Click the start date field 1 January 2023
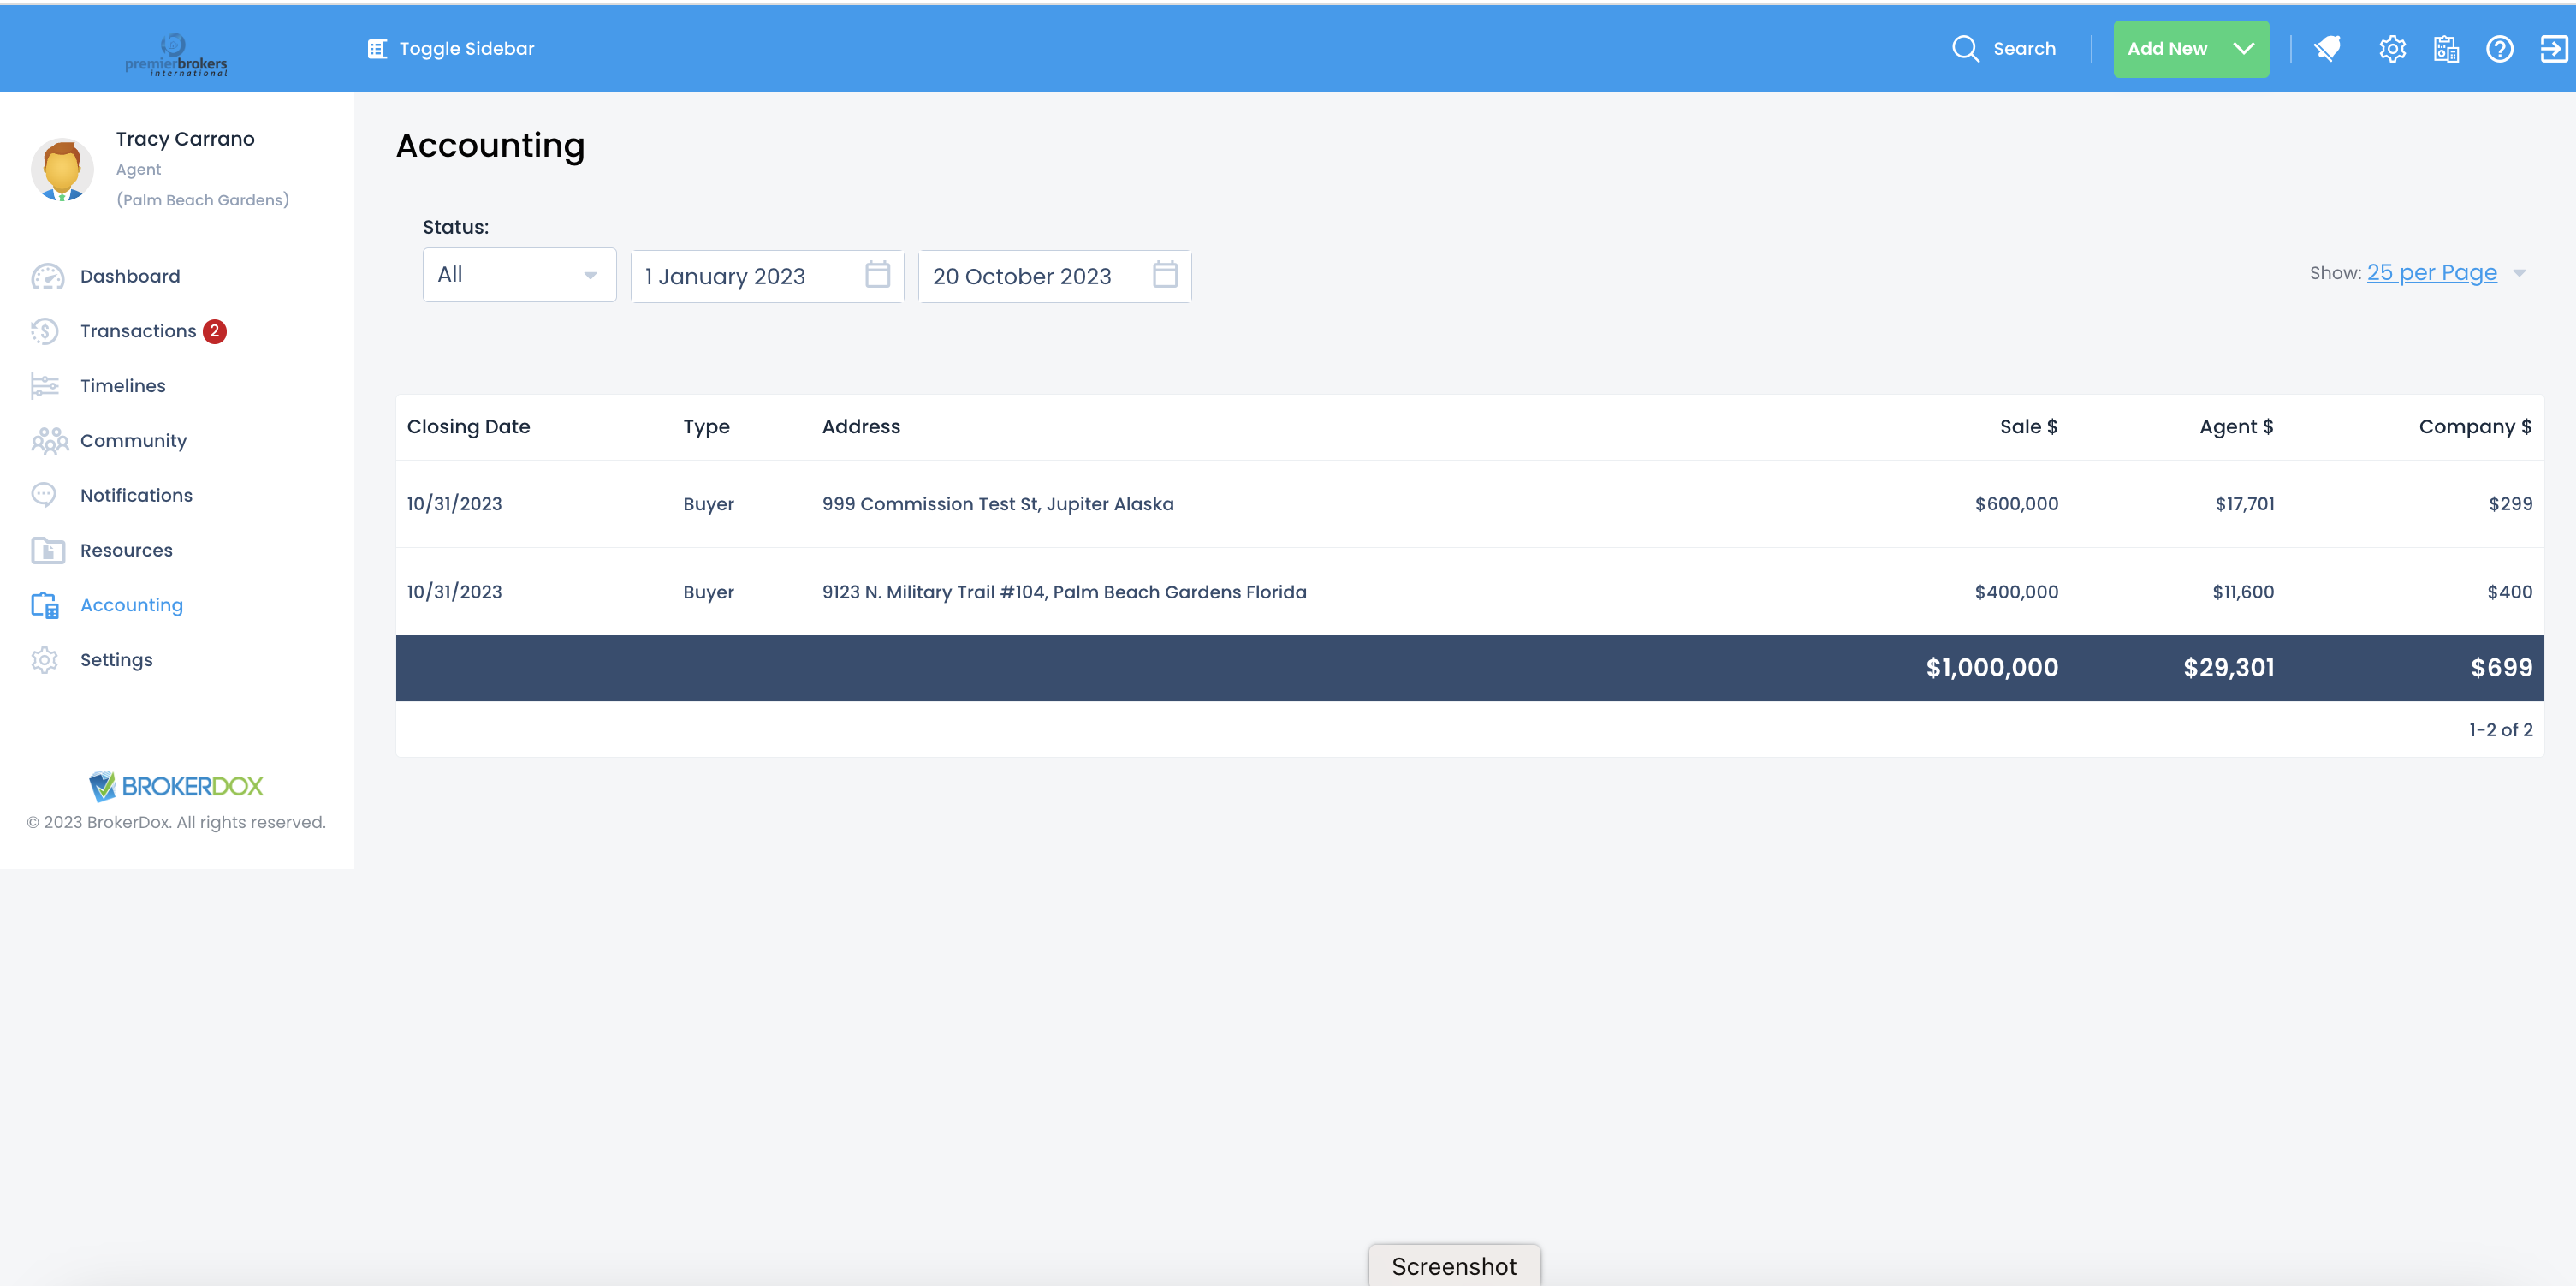 [767, 277]
